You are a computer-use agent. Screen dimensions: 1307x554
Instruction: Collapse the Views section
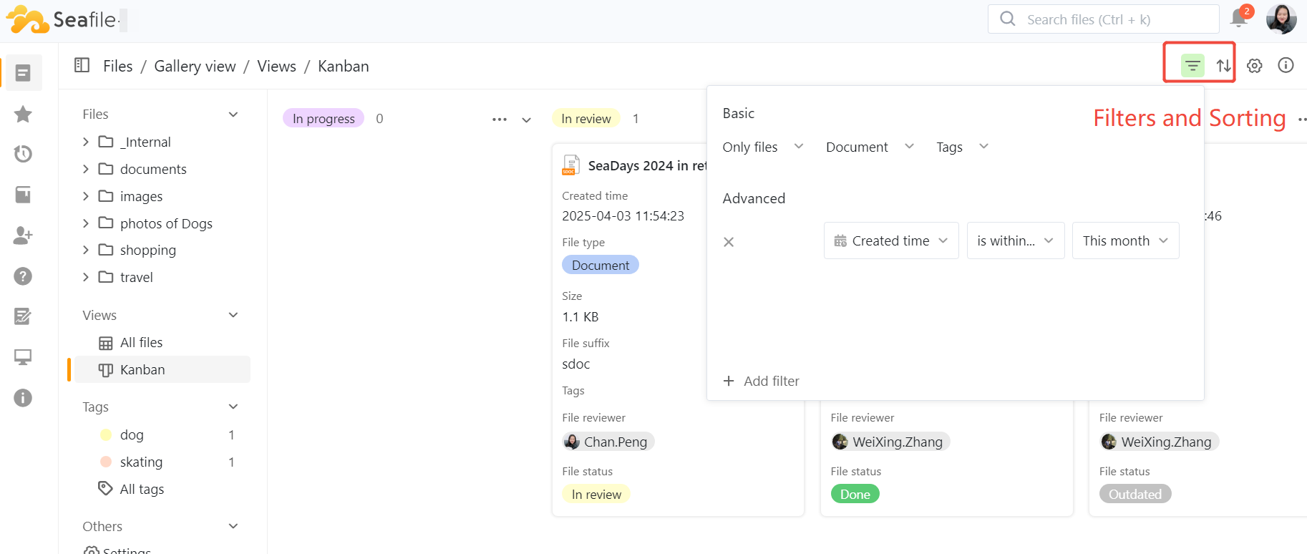click(x=233, y=315)
